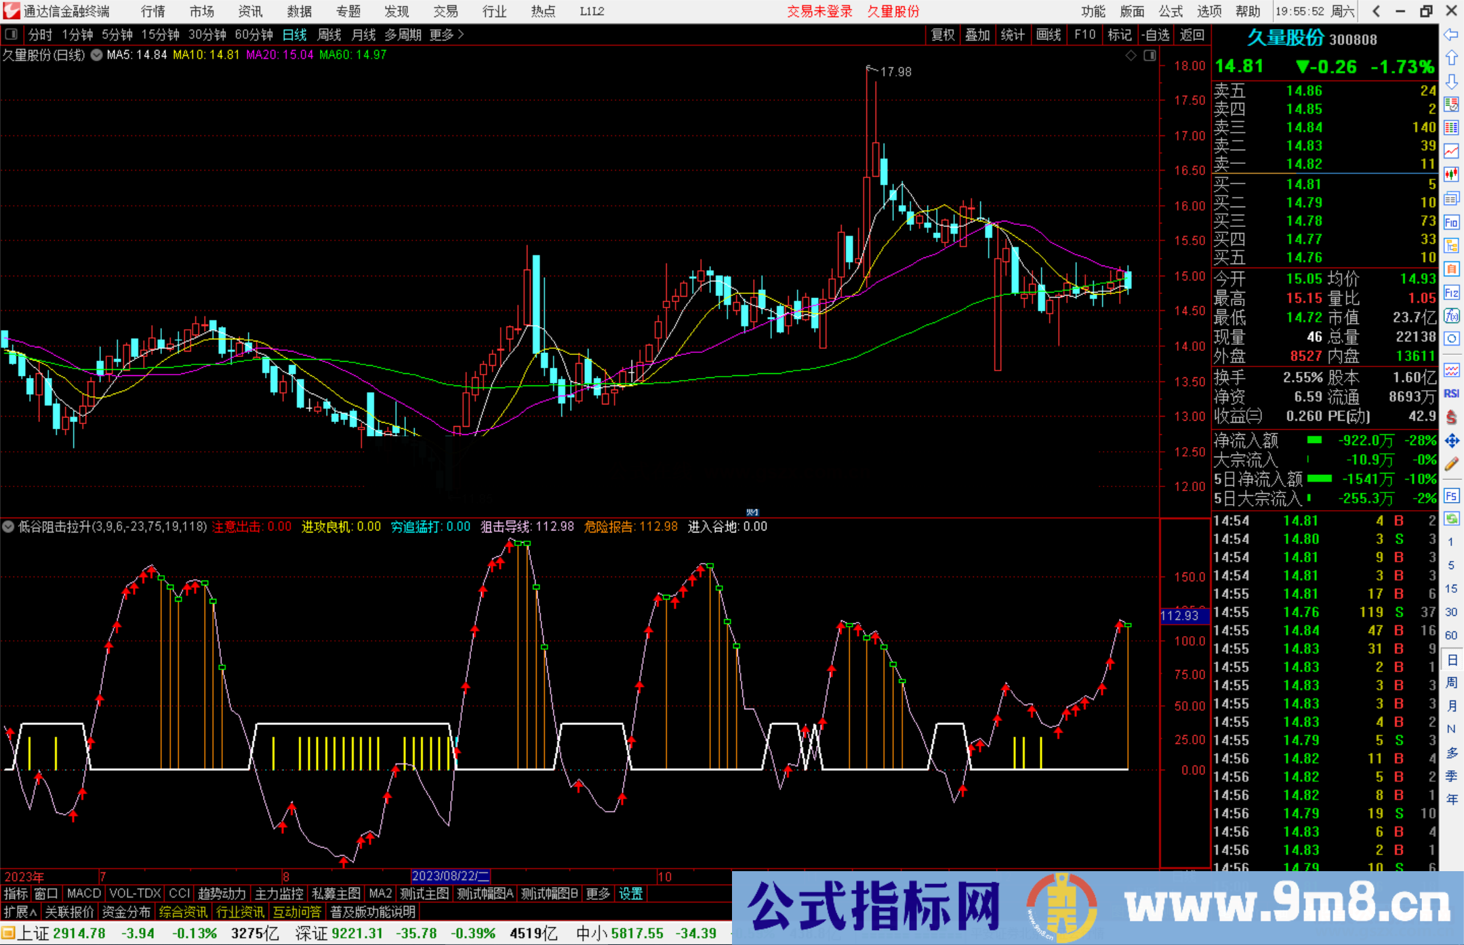Collapse the 低谷阻击拉升 indicator panel
The image size is (1464, 945).
click(x=7, y=526)
